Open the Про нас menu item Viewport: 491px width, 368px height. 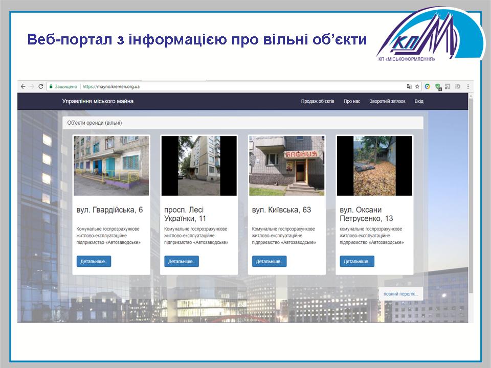(352, 101)
